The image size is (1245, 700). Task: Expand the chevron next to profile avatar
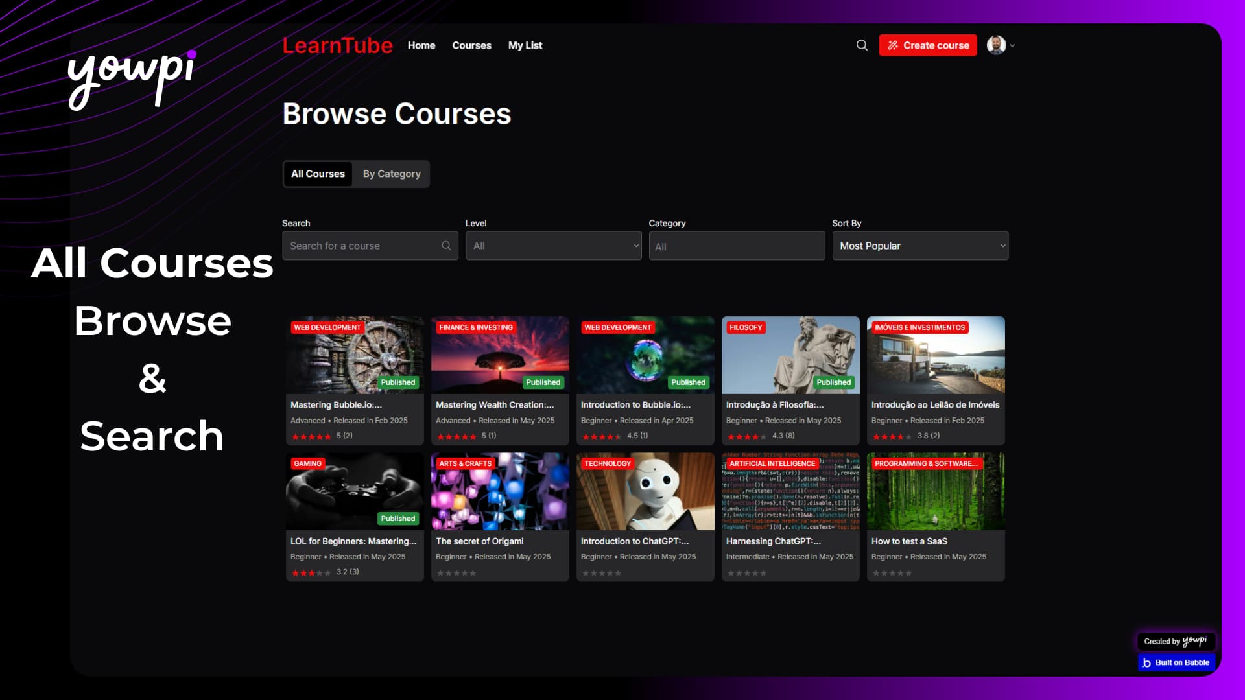coord(1012,46)
